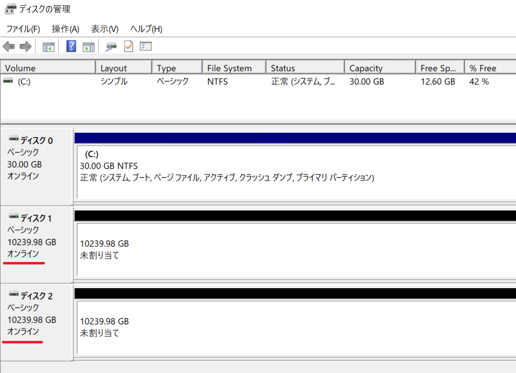Click the オンライン status under ディスク 1
The image size is (516, 373).
(x=23, y=254)
